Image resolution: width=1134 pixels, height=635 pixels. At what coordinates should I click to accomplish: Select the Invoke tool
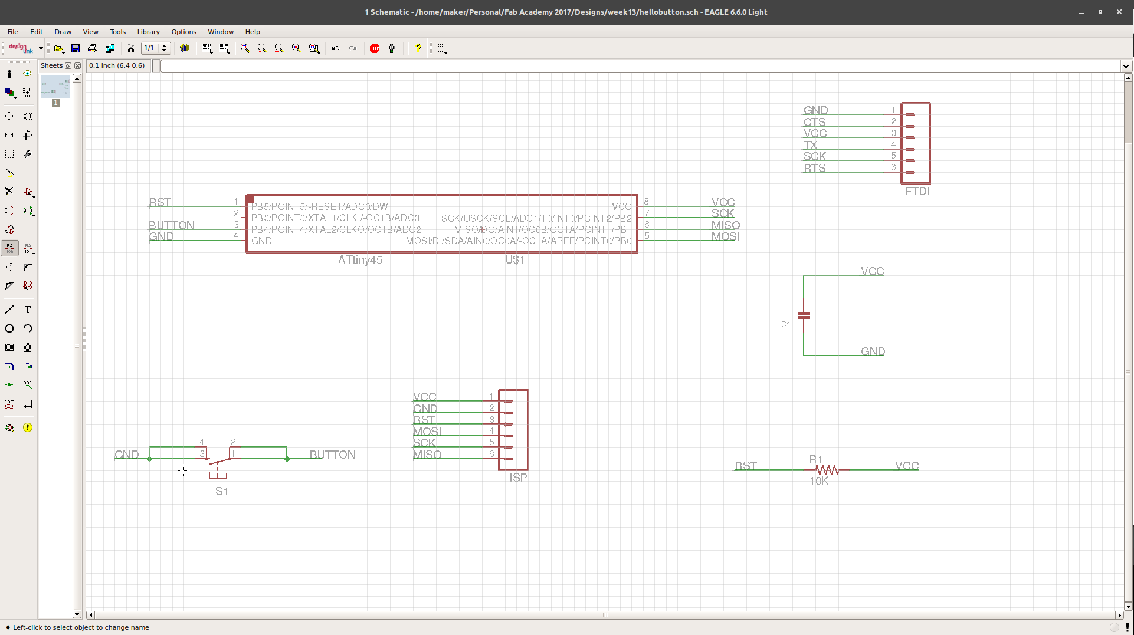(28, 286)
